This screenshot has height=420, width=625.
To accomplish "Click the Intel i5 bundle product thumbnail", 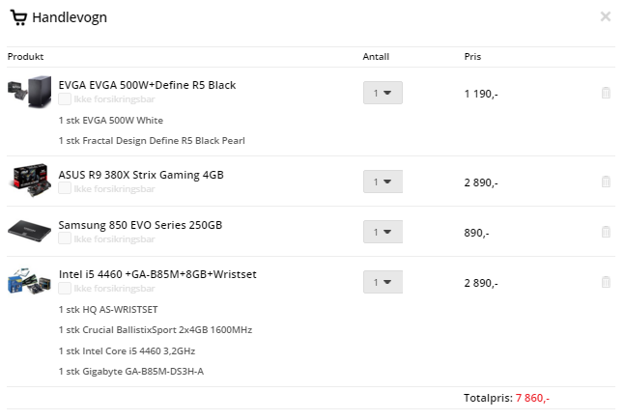I will click(30, 281).
